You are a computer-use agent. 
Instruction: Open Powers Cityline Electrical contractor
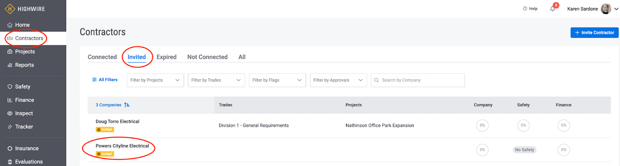click(x=122, y=146)
